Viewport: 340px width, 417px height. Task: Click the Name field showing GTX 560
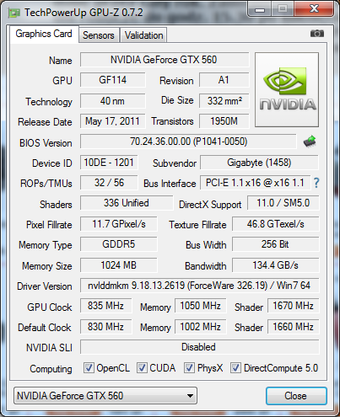[x=165, y=60]
